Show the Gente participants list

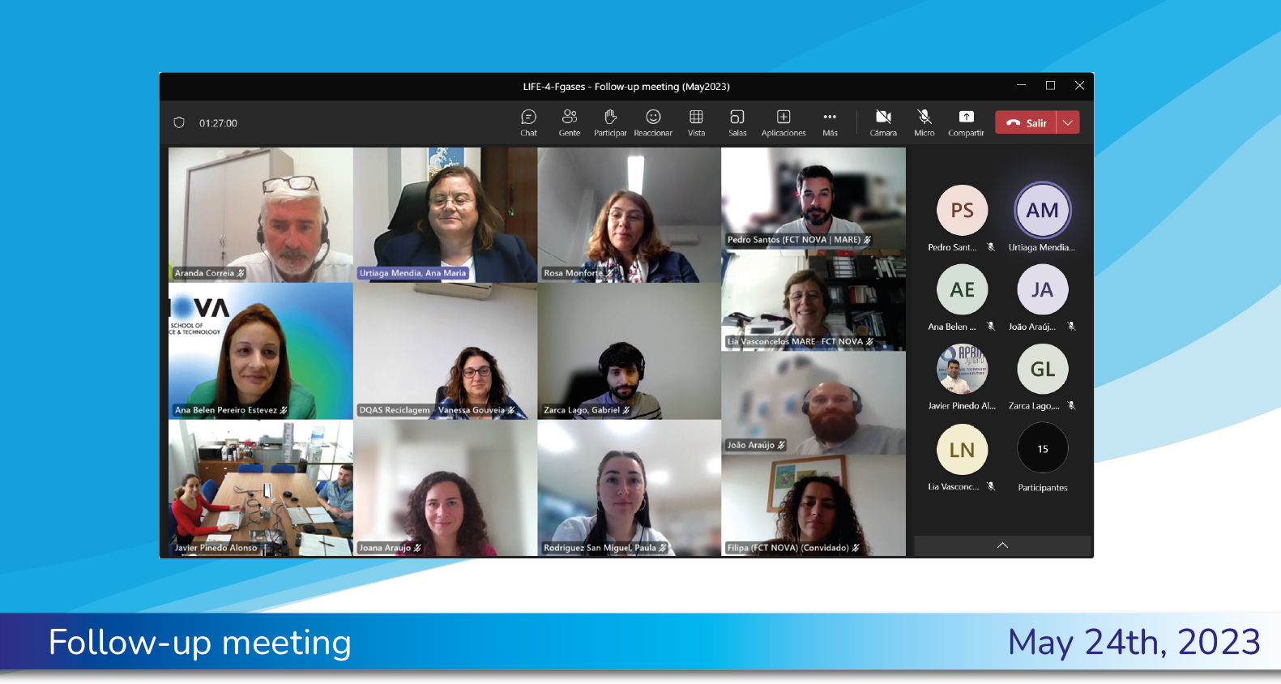tap(570, 122)
